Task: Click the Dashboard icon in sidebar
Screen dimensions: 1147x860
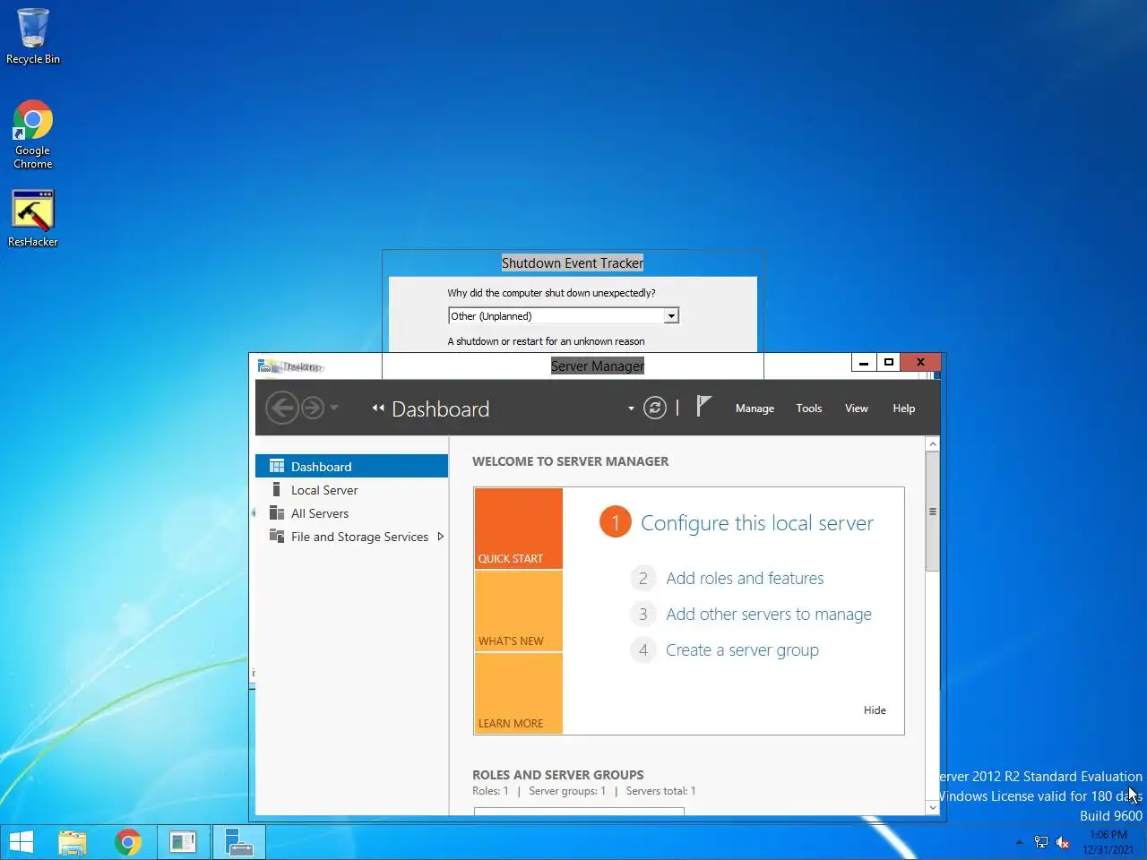Action: click(x=277, y=466)
